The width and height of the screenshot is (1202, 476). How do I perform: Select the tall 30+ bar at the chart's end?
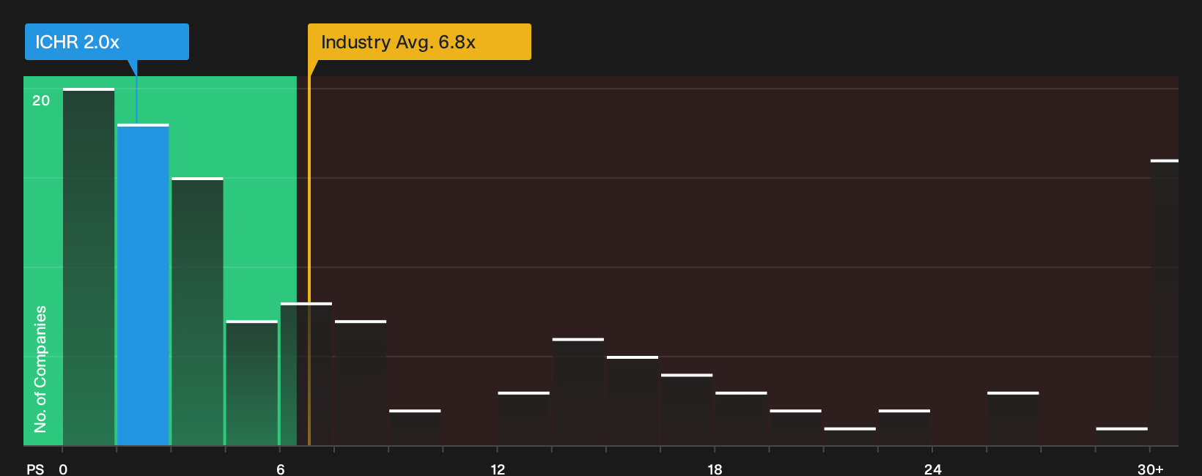(x=1165, y=302)
